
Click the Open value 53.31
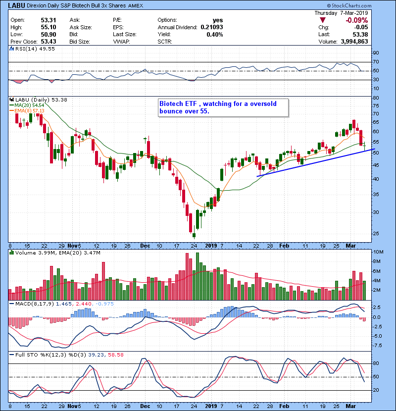[49, 20]
